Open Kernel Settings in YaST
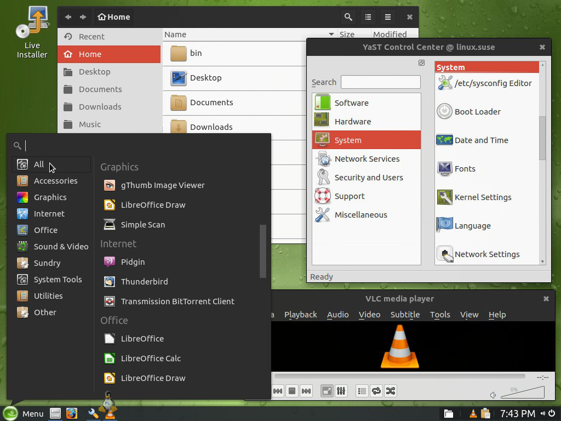This screenshot has height=421, width=561. coord(482,197)
